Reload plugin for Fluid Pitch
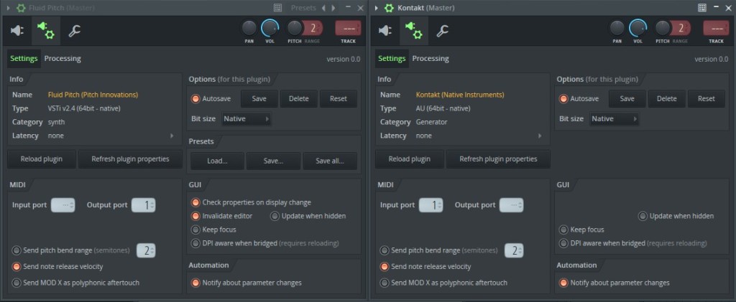 41,159
